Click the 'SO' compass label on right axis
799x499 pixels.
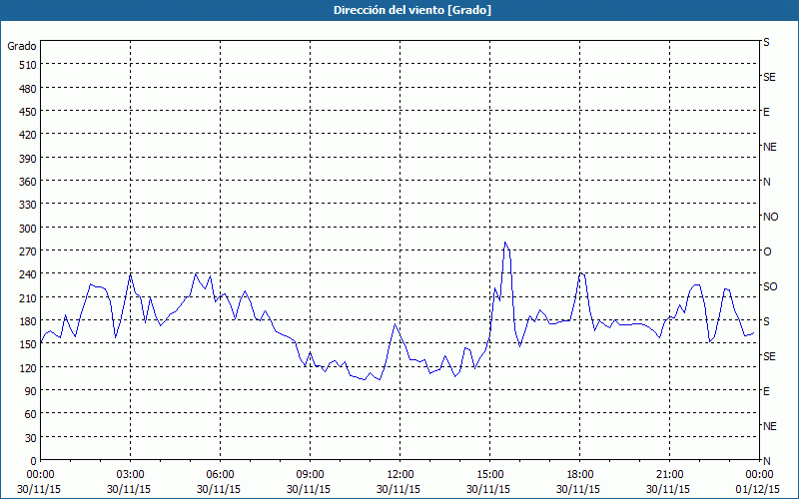(770, 286)
